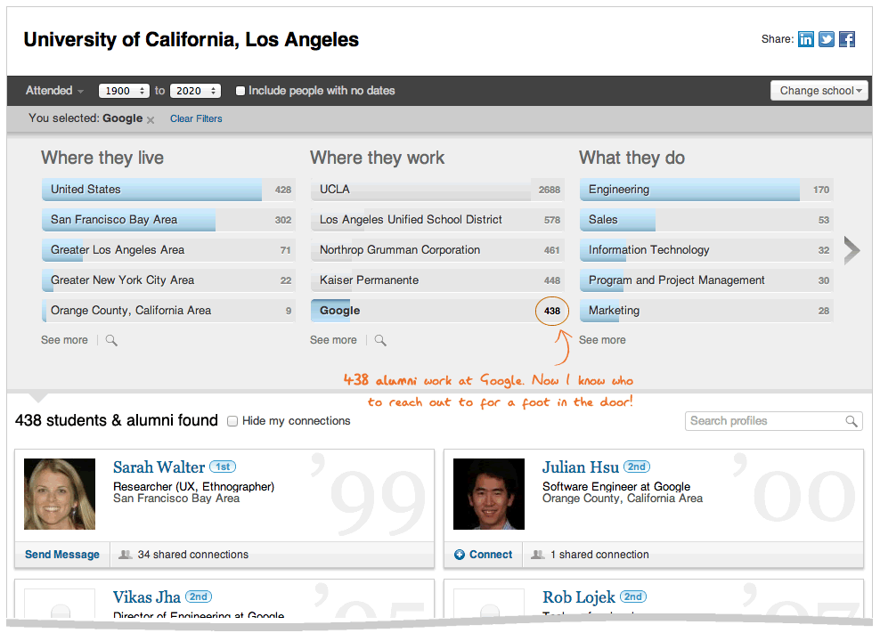Open the 1900 start year selector
The width and height of the screenshot is (880, 641).
coord(124,91)
